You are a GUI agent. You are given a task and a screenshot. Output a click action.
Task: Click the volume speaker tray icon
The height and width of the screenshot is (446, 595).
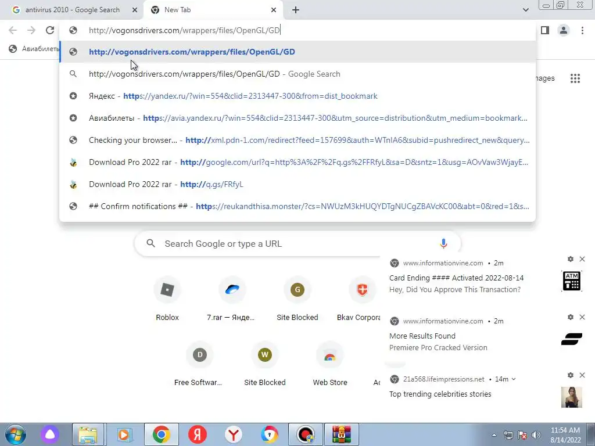click(536, 435)
